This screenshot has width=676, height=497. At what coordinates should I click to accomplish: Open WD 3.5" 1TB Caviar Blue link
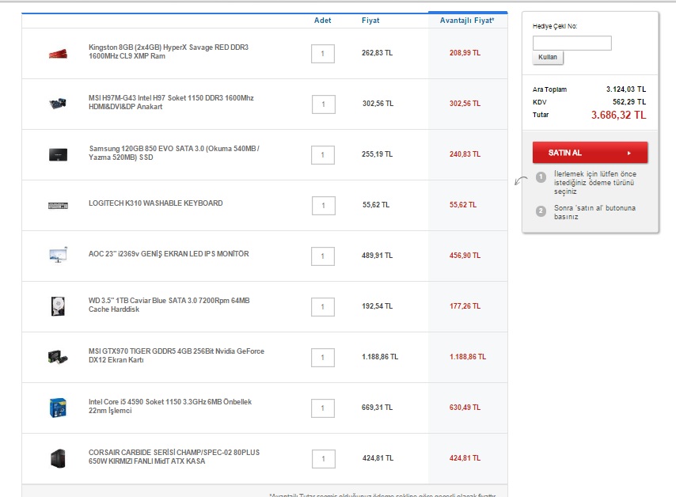click(x=169, y=305)
